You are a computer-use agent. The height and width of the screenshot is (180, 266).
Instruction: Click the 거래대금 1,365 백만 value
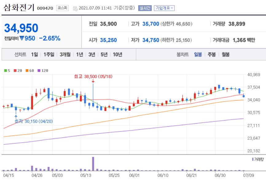coord(244,40)
